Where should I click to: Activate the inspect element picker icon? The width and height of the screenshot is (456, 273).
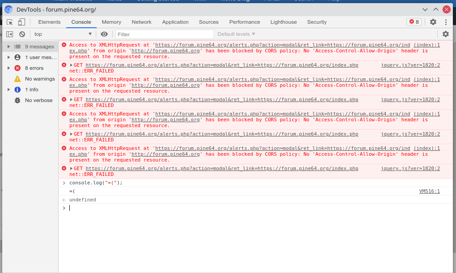(9, 22)
